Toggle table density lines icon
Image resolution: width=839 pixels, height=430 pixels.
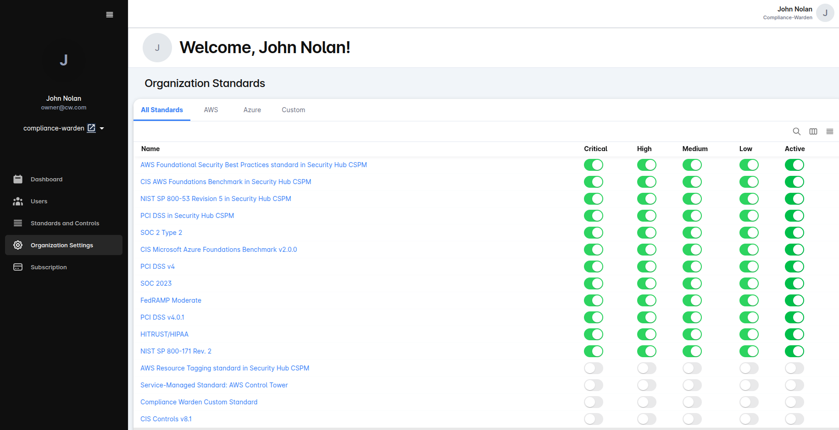coord(830,131)
